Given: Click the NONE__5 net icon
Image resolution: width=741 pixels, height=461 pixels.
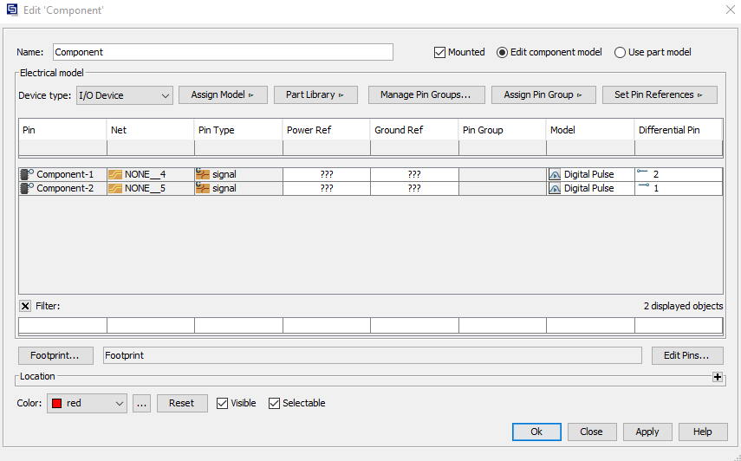Looking at the screenshot, I should (115, 188).
